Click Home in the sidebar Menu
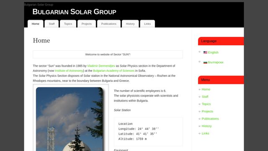The width and height of the screenshot is (268, 151). 206,89
